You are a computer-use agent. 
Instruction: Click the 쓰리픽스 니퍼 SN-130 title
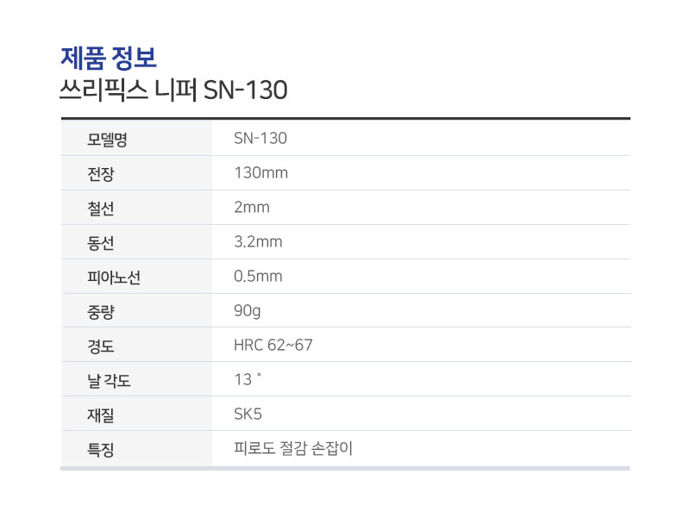click(x=173, y=90)
